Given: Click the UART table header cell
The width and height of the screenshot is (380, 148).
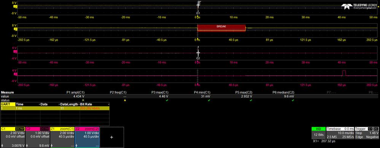Looking at the screenshot, I should click(x=8, y=104).
